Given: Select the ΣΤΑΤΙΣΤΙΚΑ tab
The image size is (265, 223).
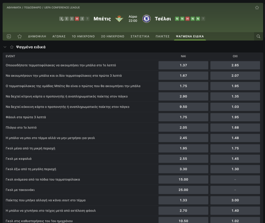Looking at the screenshot, I should 140,36.
